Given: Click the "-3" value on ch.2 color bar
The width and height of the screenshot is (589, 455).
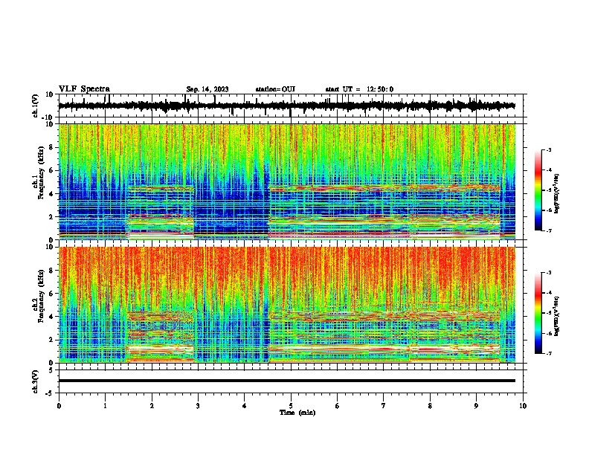Looking at the screenshot, I should [549, 273].
